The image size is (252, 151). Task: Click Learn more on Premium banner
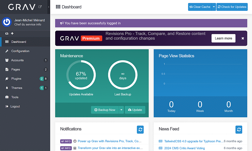(x=223, y=38)
